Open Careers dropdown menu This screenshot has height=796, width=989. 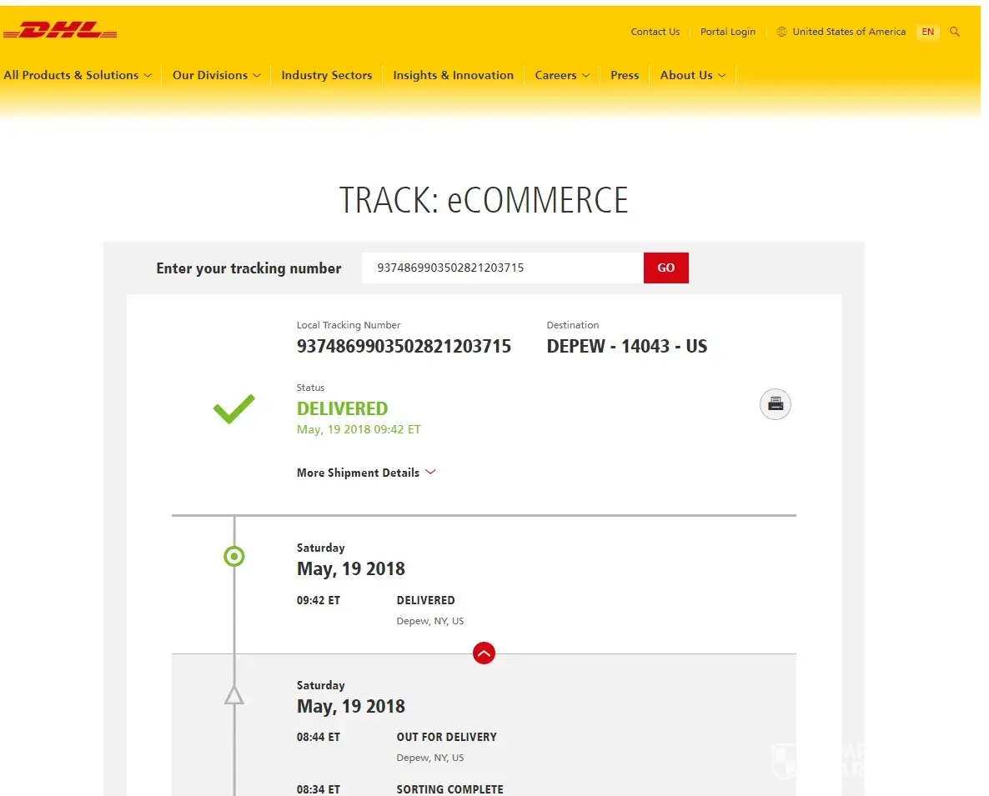coord(562,75)
